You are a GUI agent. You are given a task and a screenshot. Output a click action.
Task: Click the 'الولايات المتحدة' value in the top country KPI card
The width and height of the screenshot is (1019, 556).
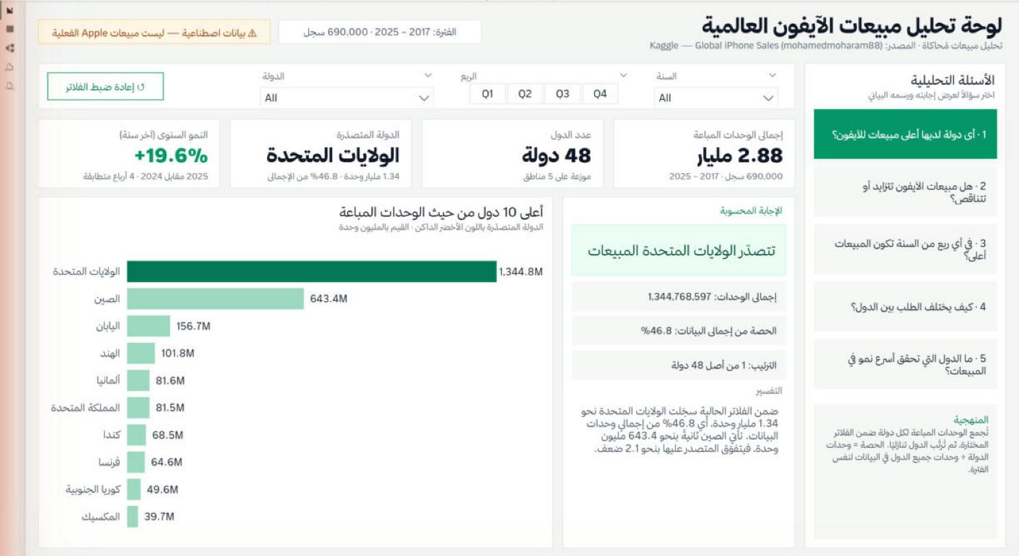[x=333, y=156]
